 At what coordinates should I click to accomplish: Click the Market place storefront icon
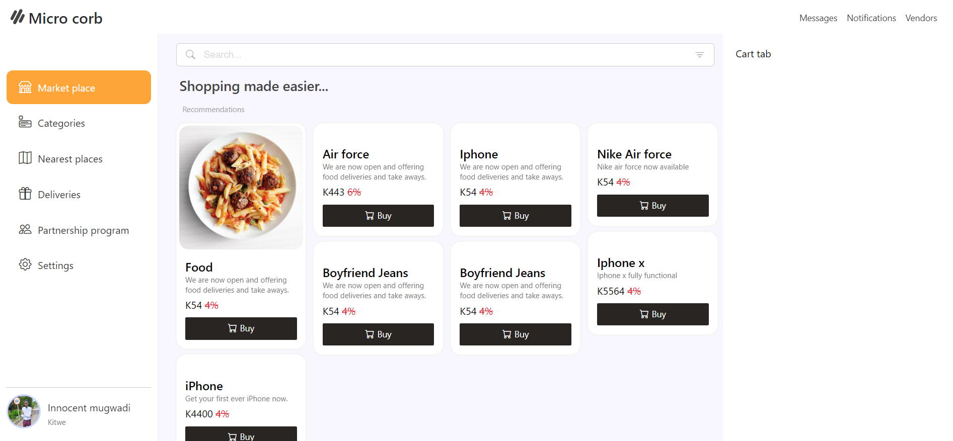(x=25, y=87)
